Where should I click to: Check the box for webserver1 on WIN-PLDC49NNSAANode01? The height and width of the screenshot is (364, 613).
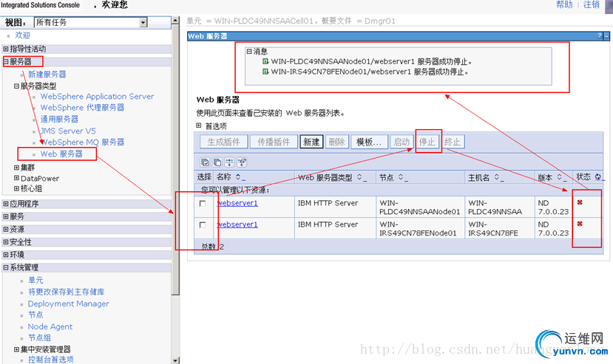203,204
